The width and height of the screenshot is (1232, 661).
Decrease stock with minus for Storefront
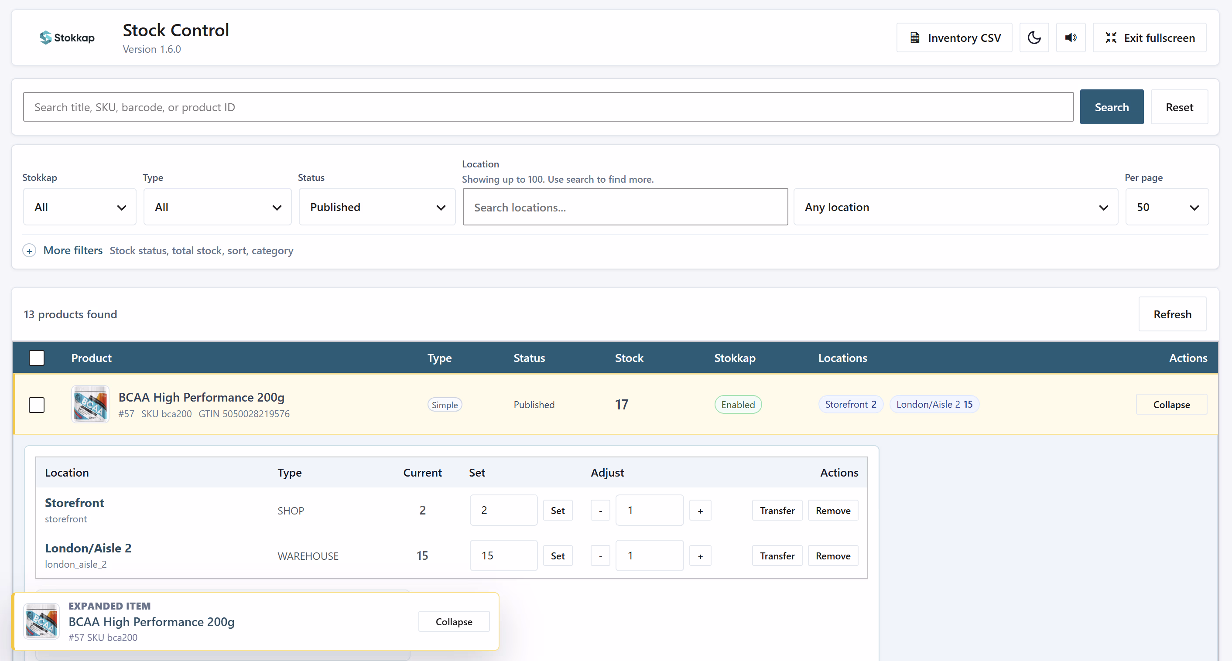point(600,511)
